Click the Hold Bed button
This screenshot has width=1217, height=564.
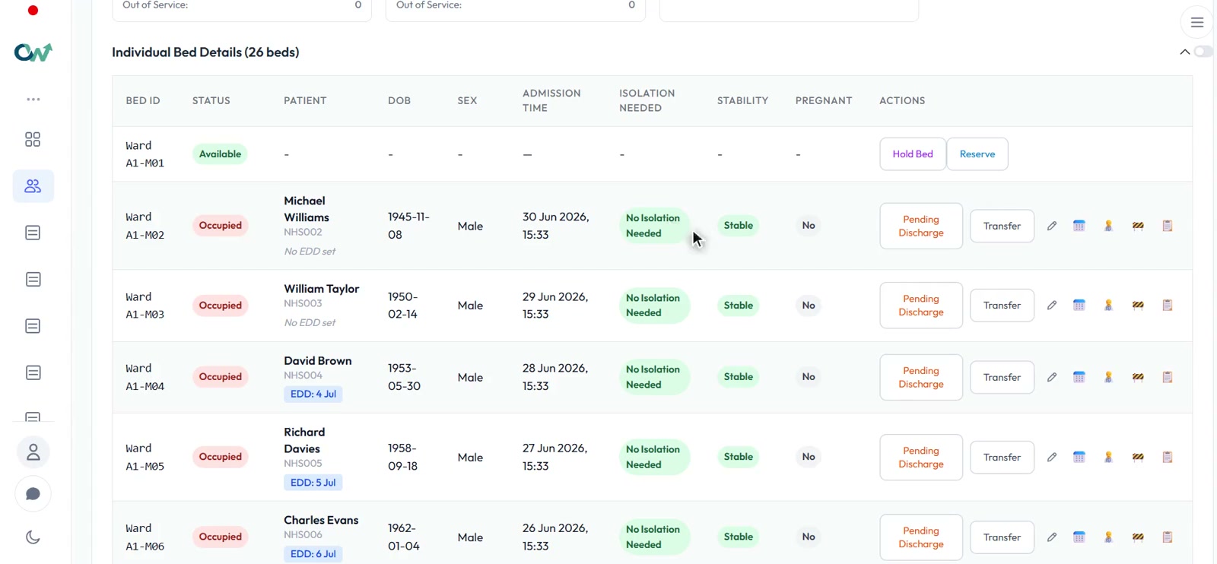913,154
